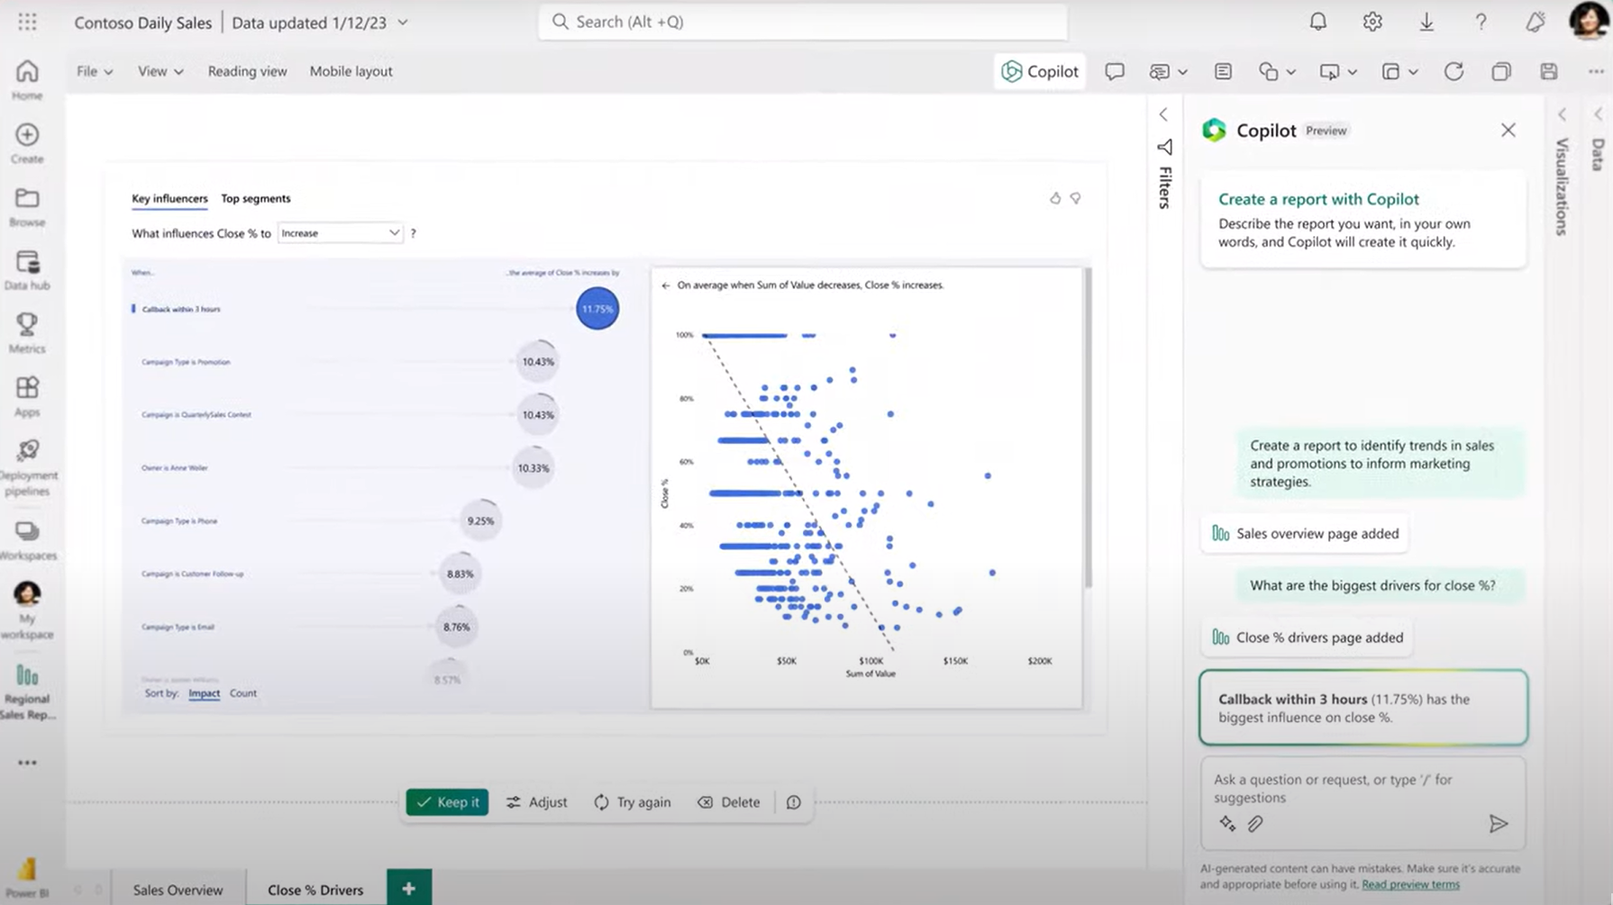The width and height of the screenshot is (1613, 905).
Task: Click Keep it to accept page
Action: 447,802
